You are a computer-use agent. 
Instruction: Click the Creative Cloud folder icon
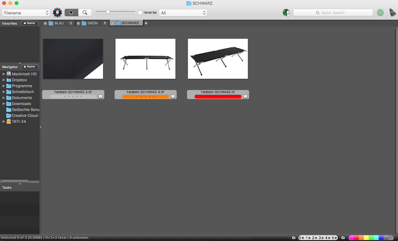(9, 116)
